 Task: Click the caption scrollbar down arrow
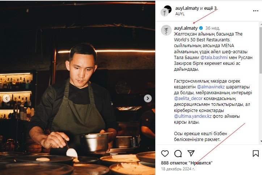pos(261,142)
